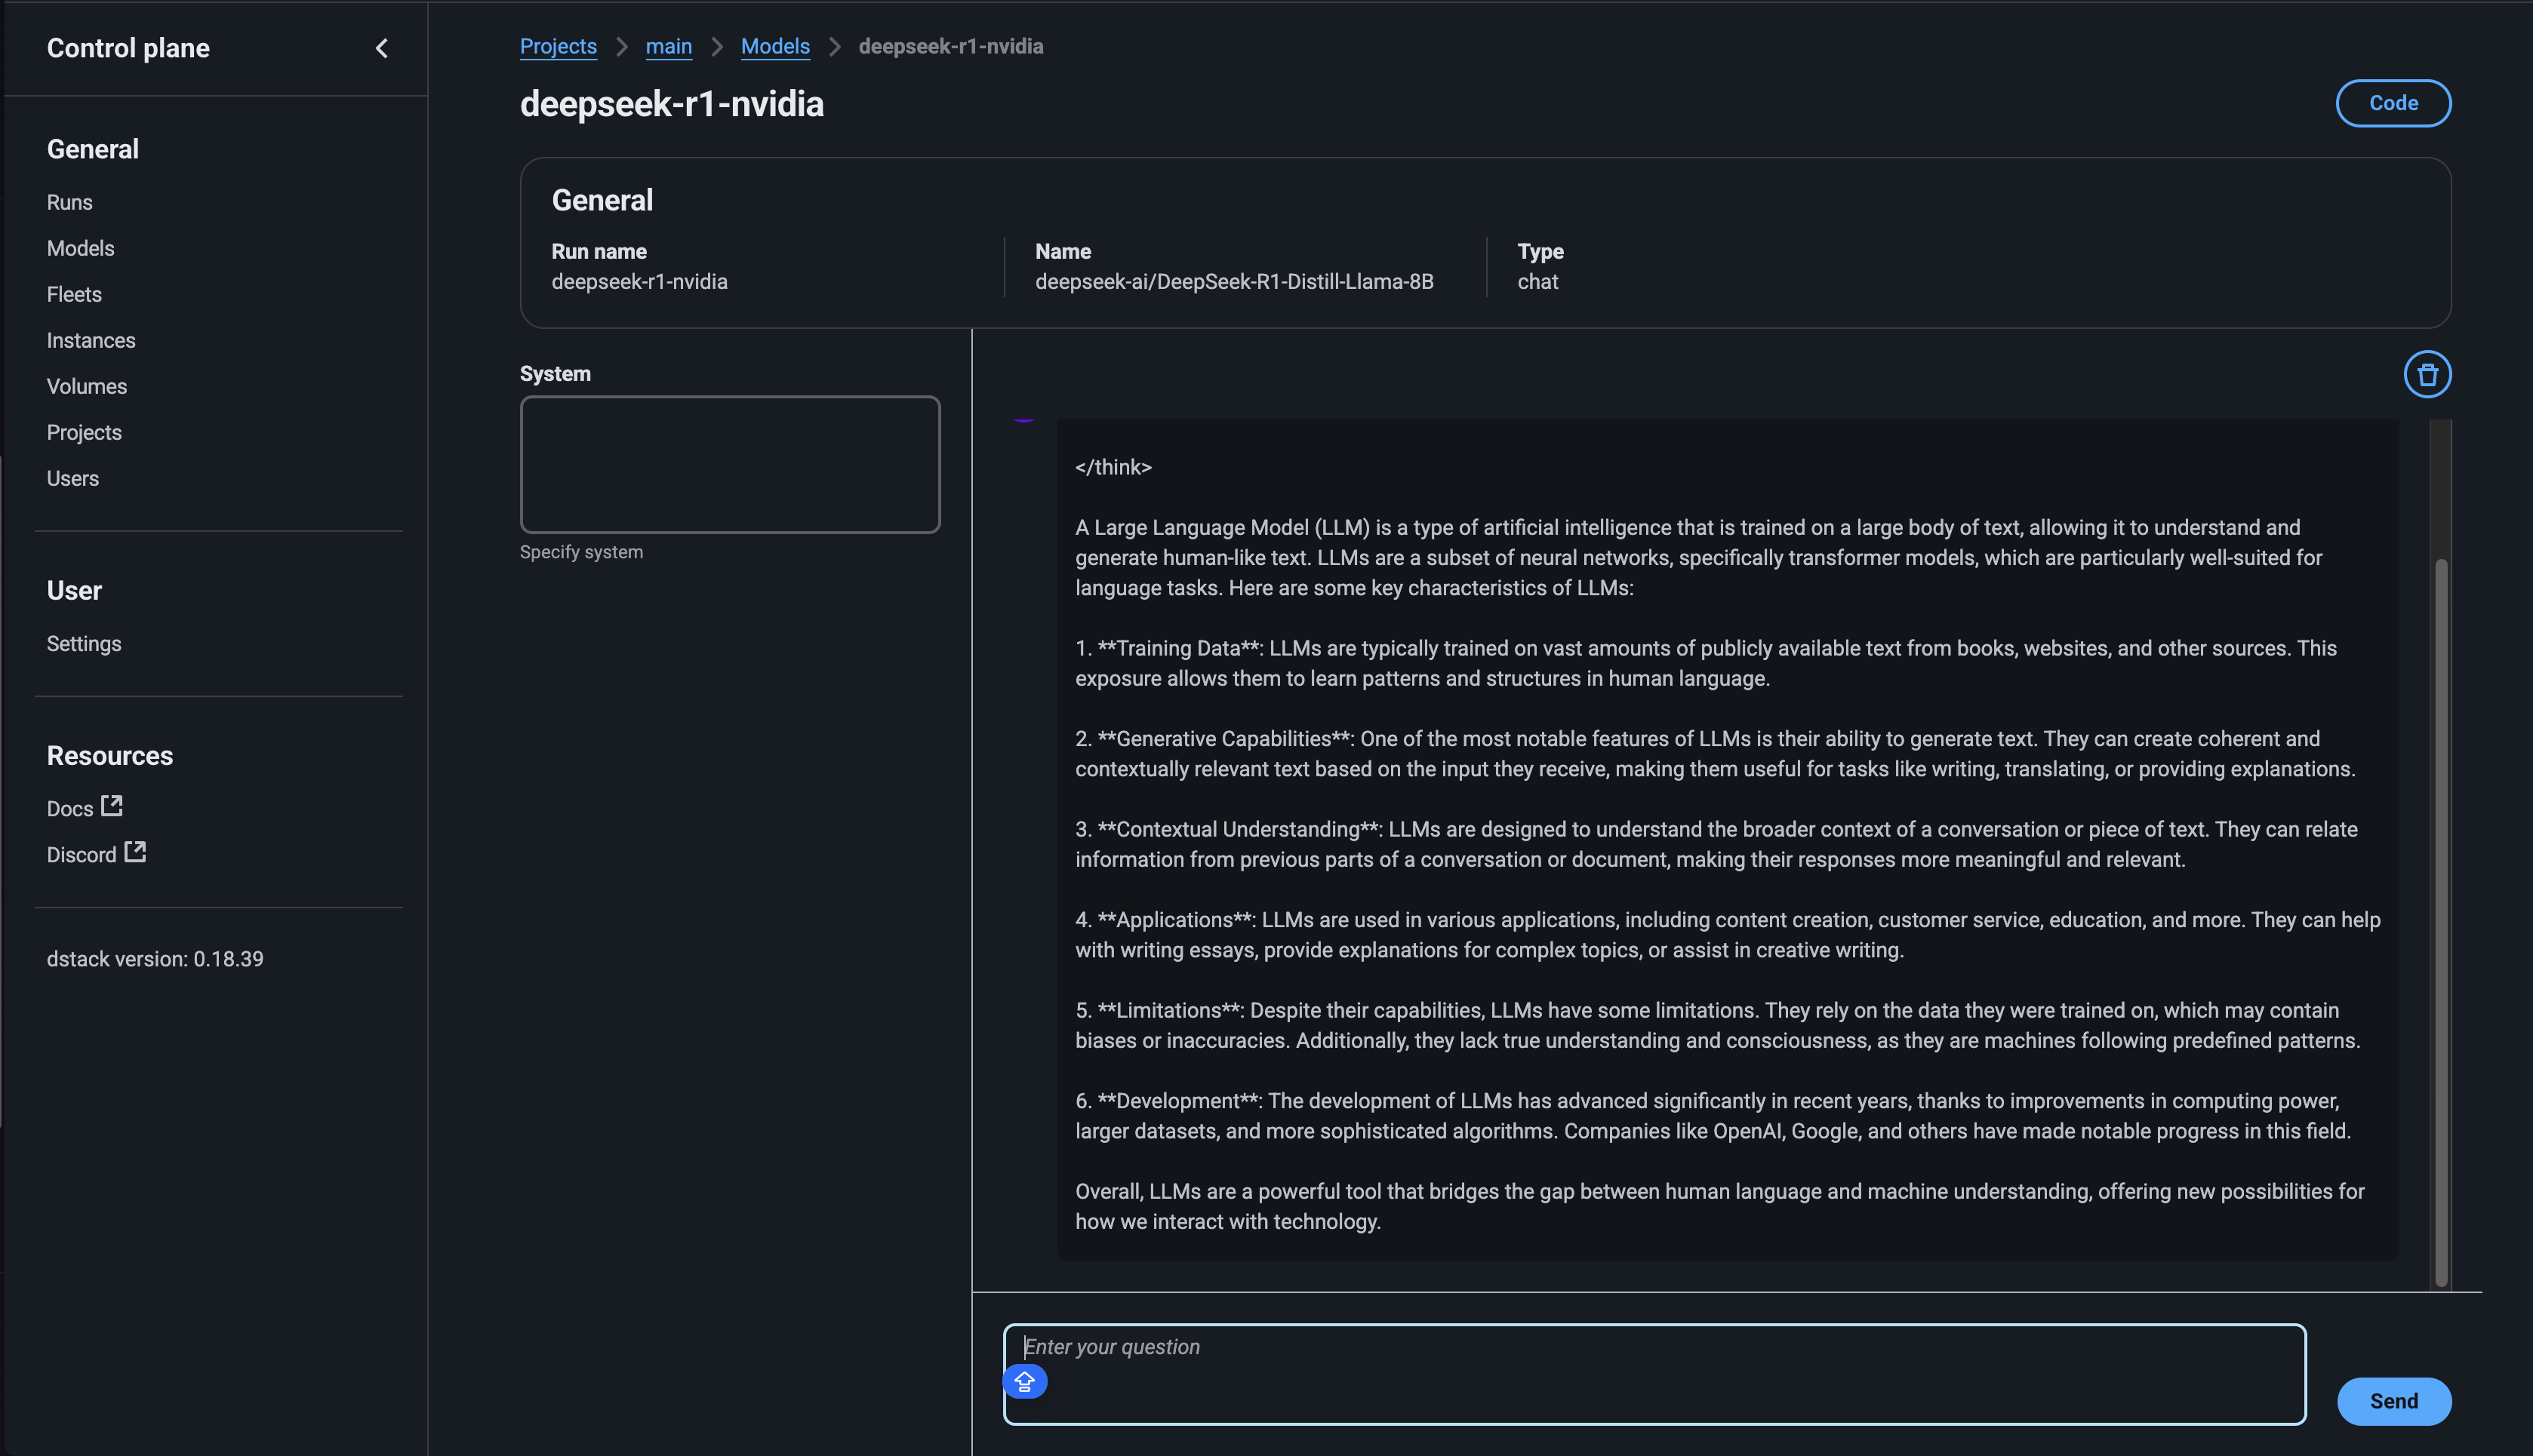This screenshot has height=1456, width=2533.
Task: Click the dstack logo icon in message input
Action: pyautogui.click(x=1025, y=1381)
